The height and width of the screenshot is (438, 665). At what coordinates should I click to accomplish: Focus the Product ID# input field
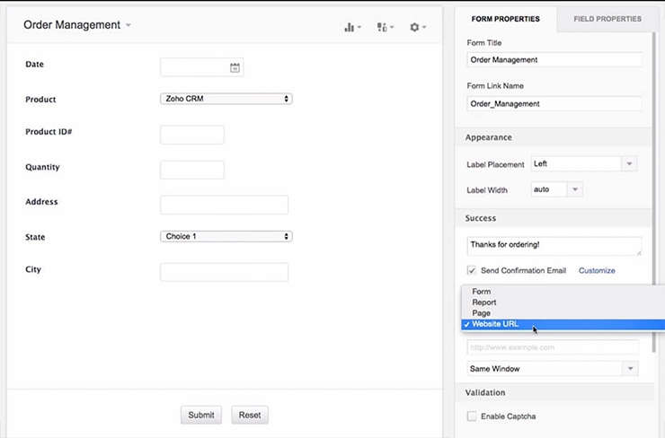tap(192, 135)
